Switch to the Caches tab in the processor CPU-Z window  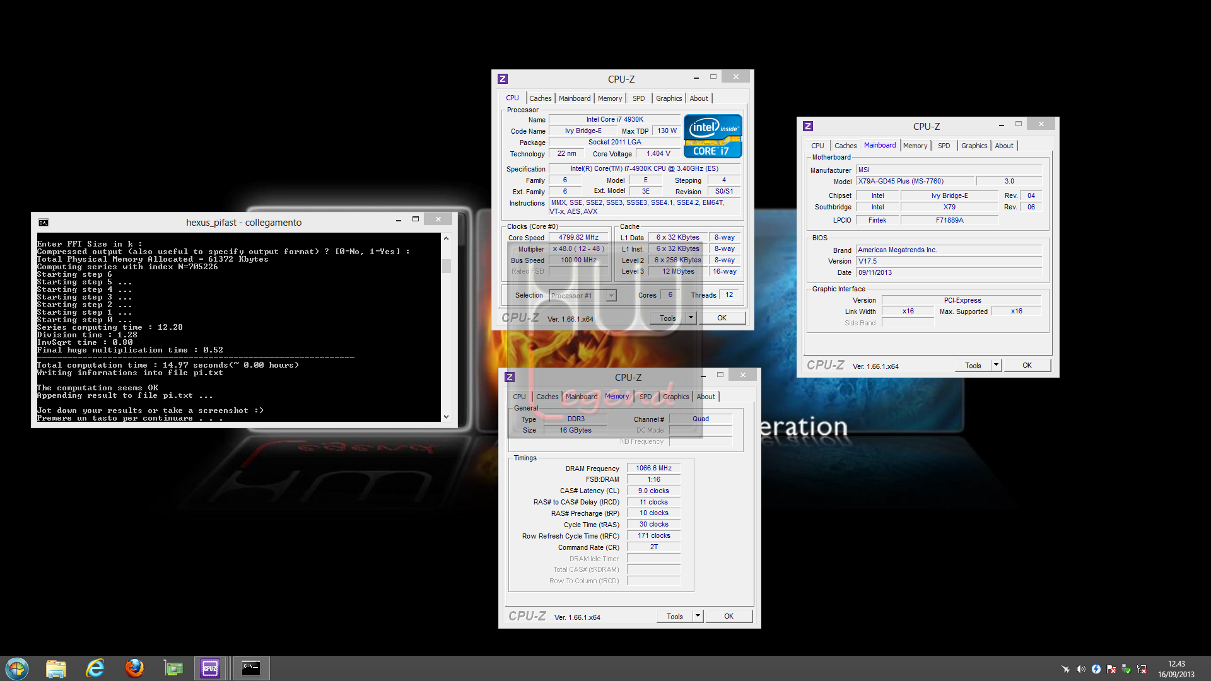[541, 98]
